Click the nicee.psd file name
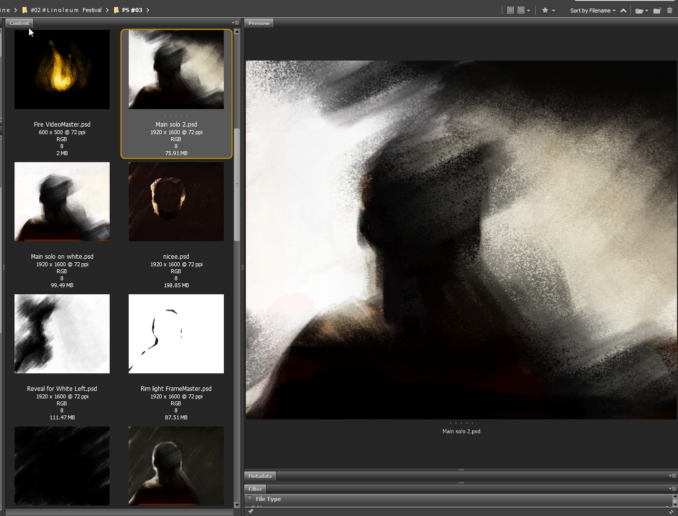This screenshot has width=678, height=516. click(x=176, y=257)
